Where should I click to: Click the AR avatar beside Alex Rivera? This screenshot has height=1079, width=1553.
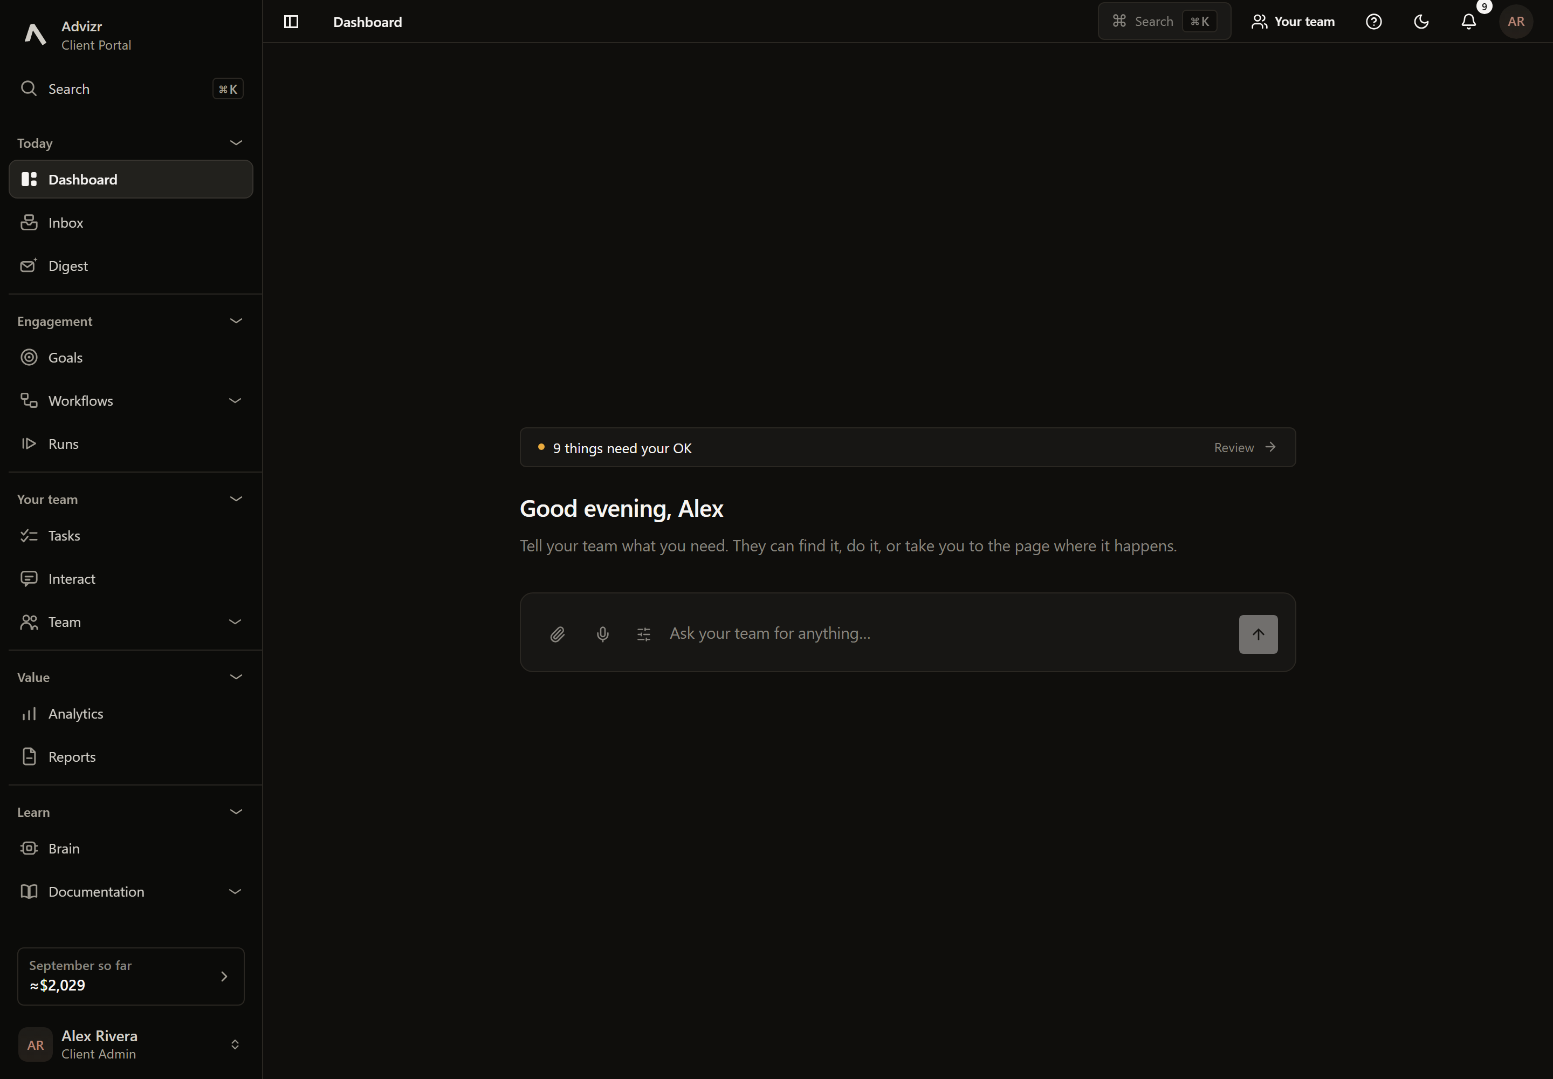click(x=35, y=1044)
